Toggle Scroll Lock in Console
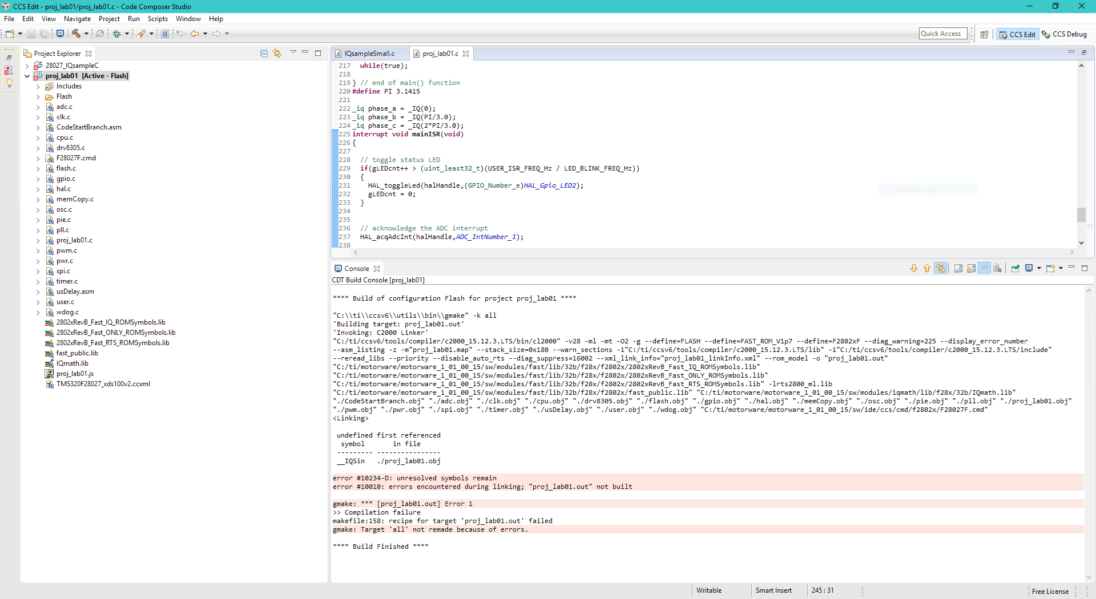 (x=971, y=268)
